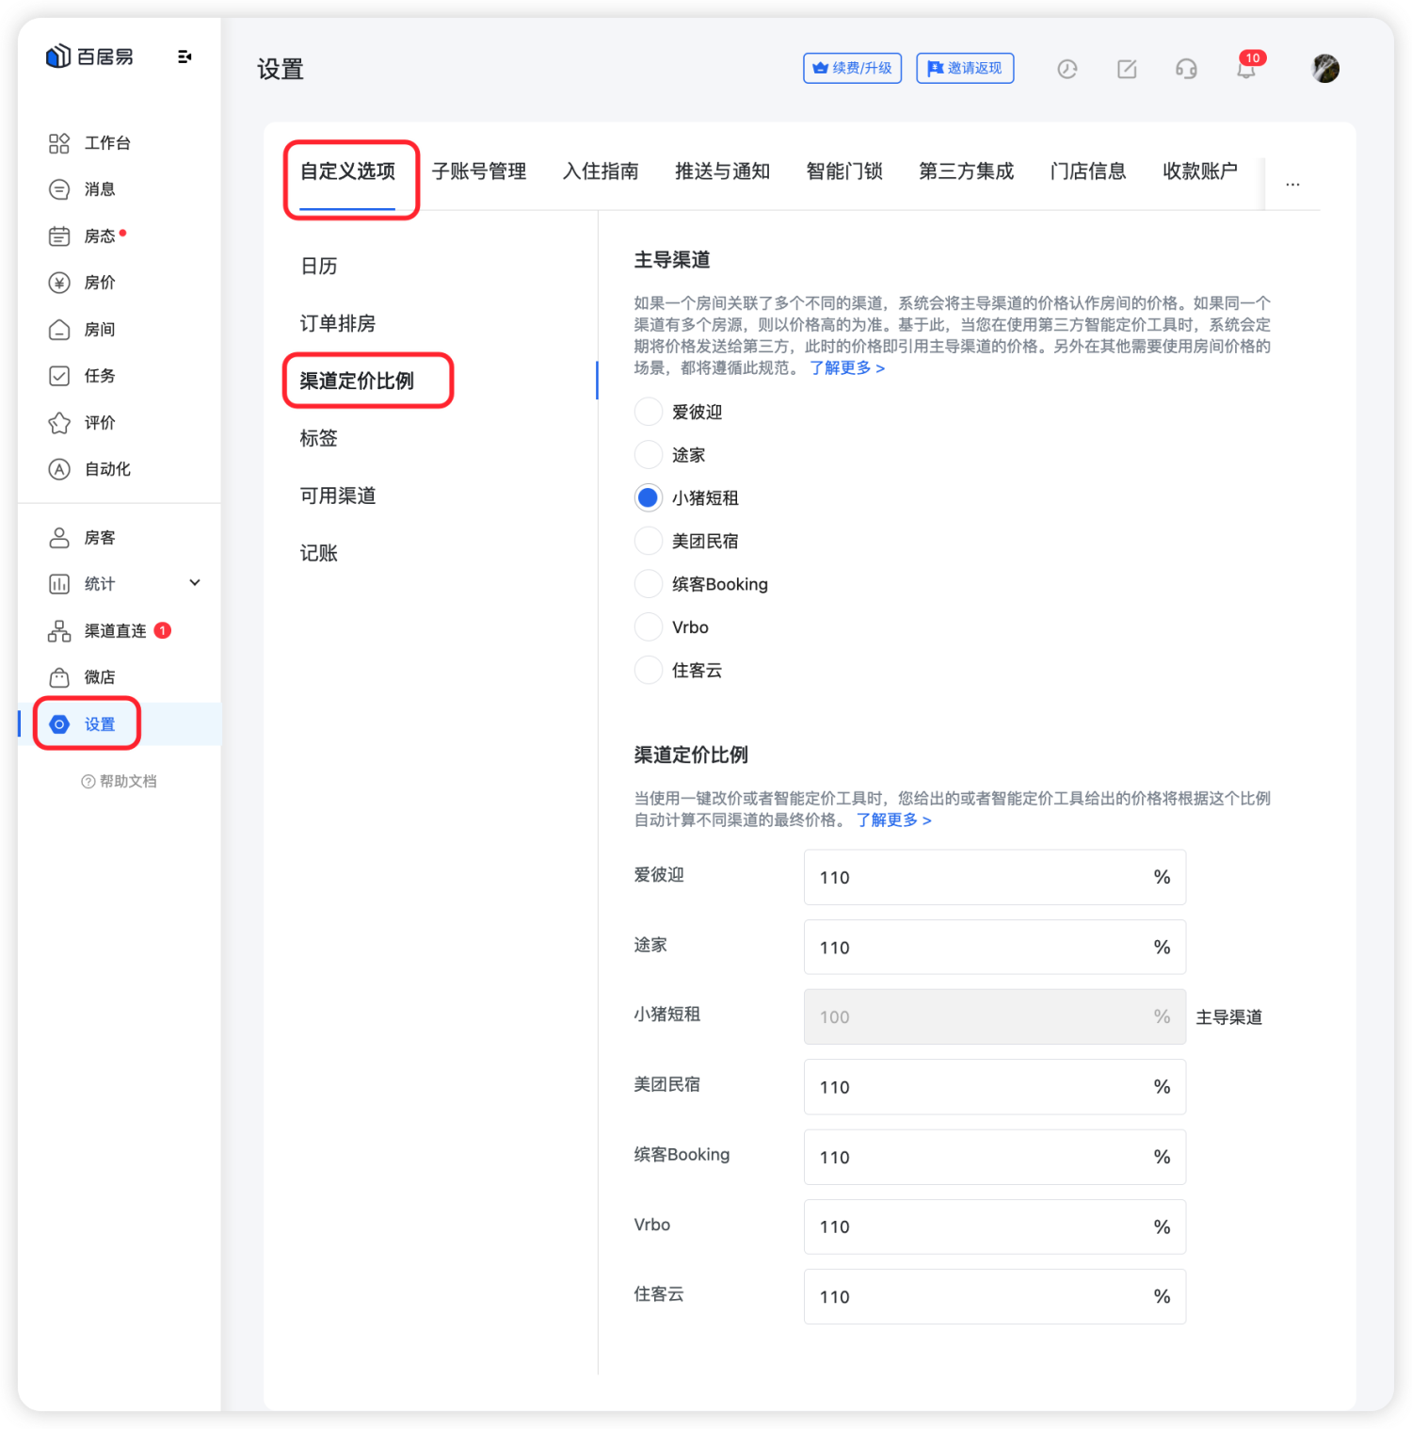Open 房态 calendar icon in sidebar

click(59, 235)
